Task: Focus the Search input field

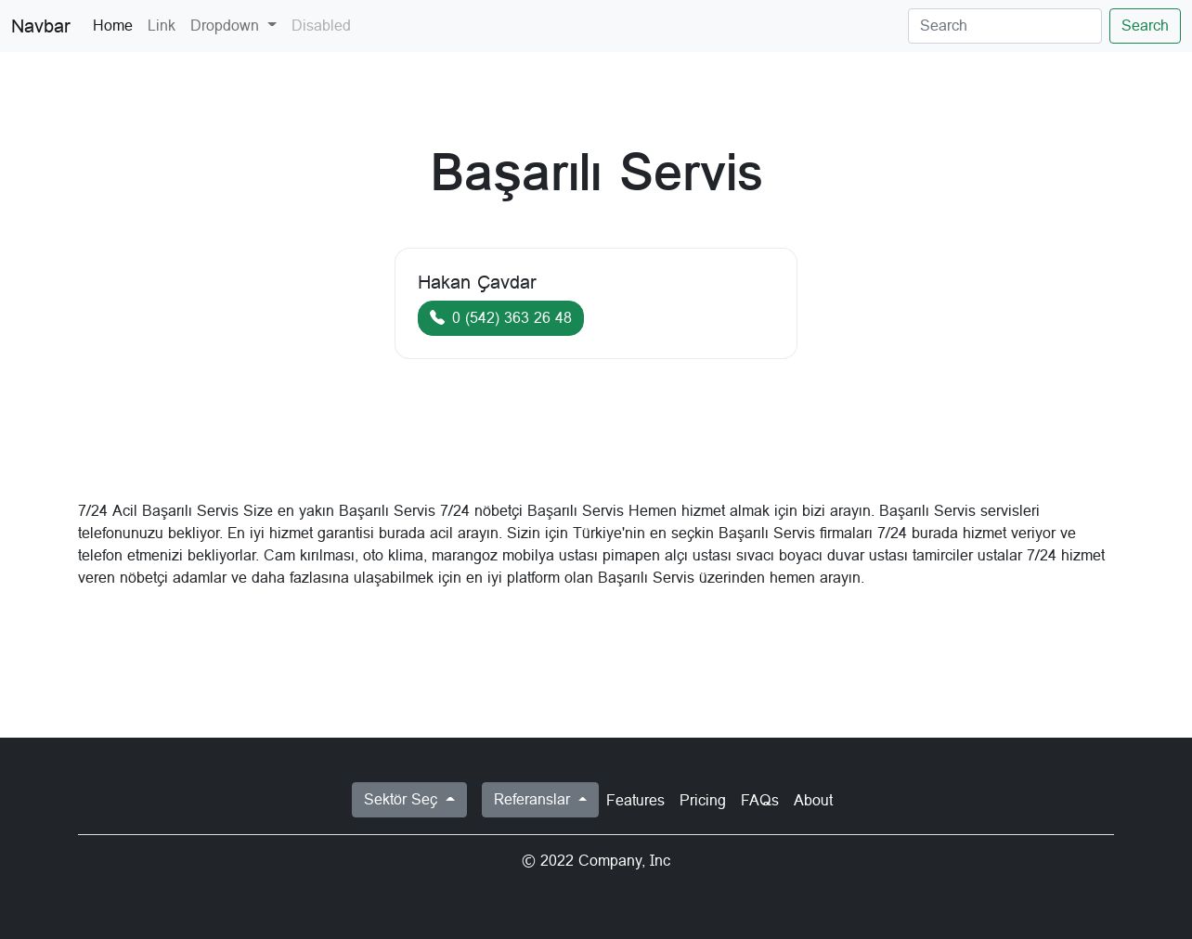Action: (x=1004, y=26)
